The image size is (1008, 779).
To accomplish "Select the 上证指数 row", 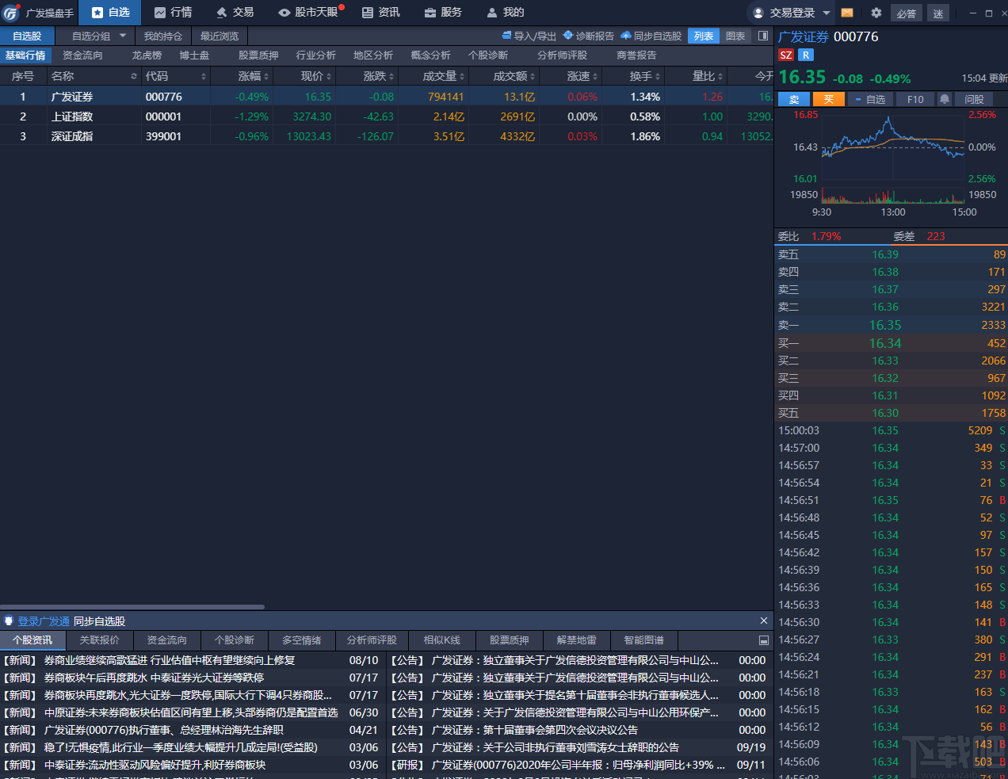I will (x=387, y=116).
